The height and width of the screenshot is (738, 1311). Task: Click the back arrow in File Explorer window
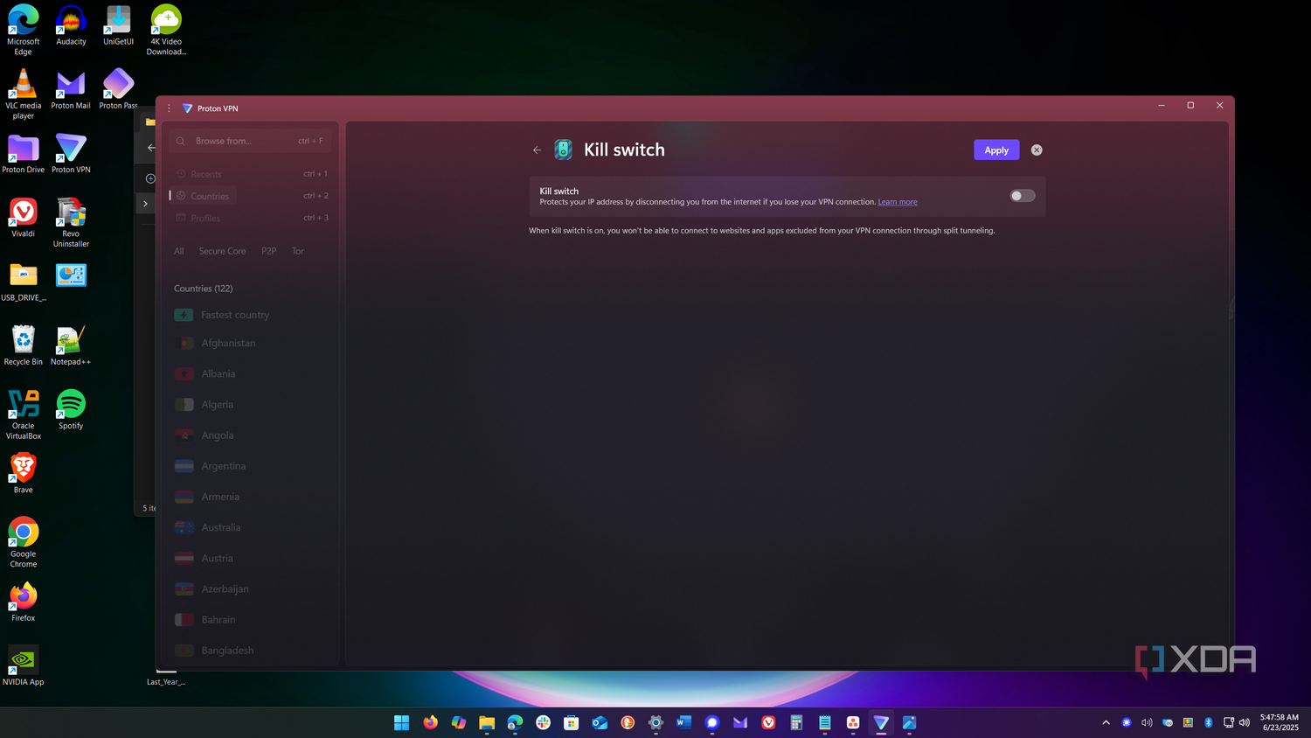pyautogui.click(x=151, y=148)
